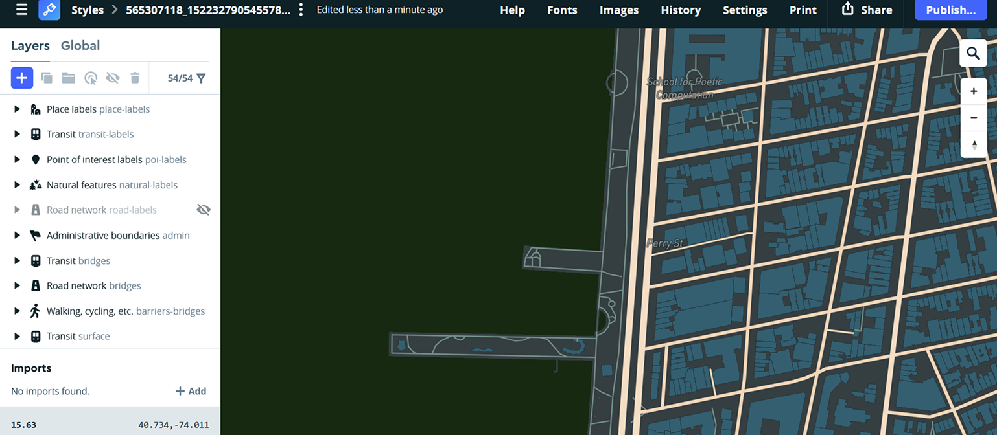Add a new layer with the plus icon

pos(21,78)
